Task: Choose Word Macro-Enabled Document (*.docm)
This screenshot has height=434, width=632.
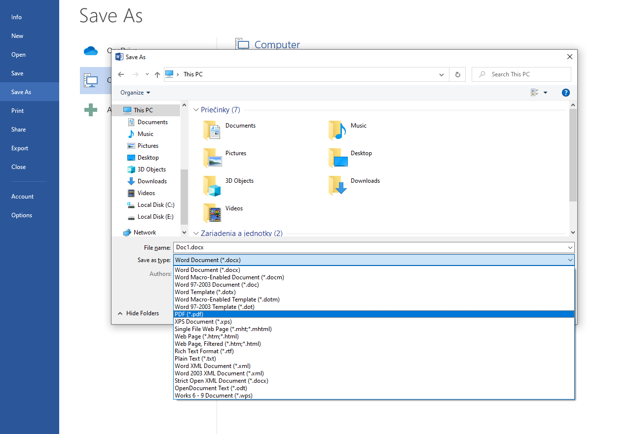Action: click(374, 277)
